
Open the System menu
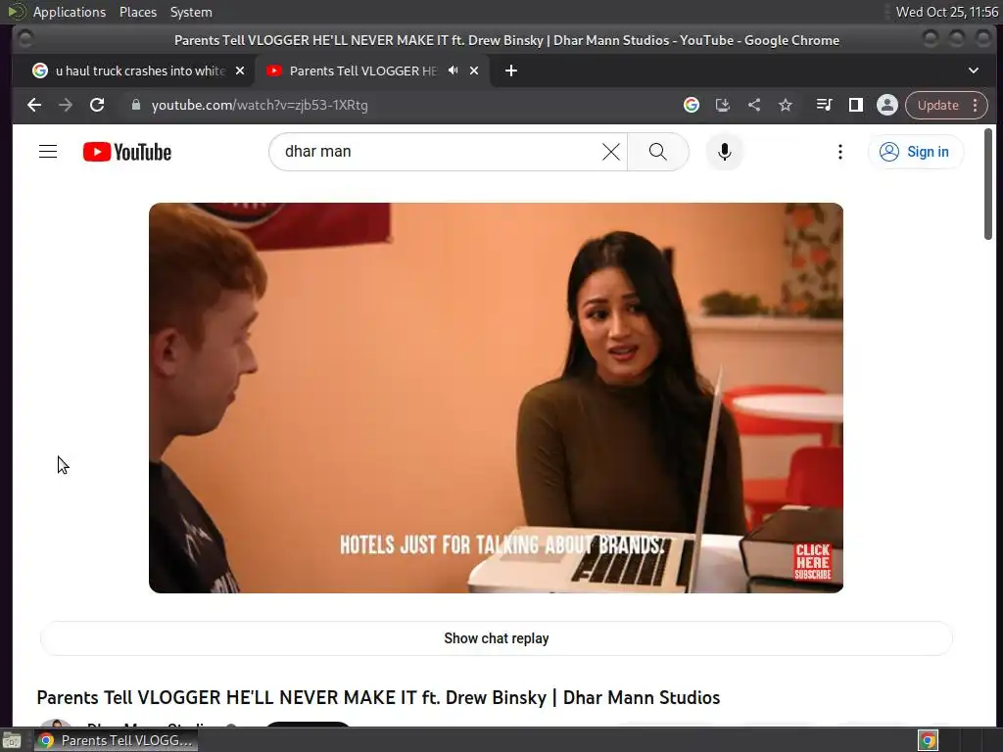[x=191, y=12]
